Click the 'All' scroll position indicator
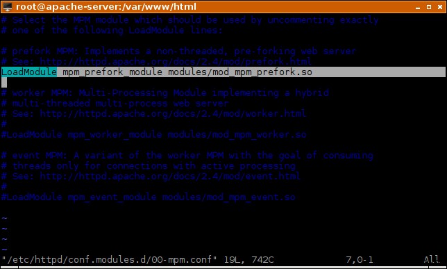Viewport: 447px width, 269px height. [431, 259]
